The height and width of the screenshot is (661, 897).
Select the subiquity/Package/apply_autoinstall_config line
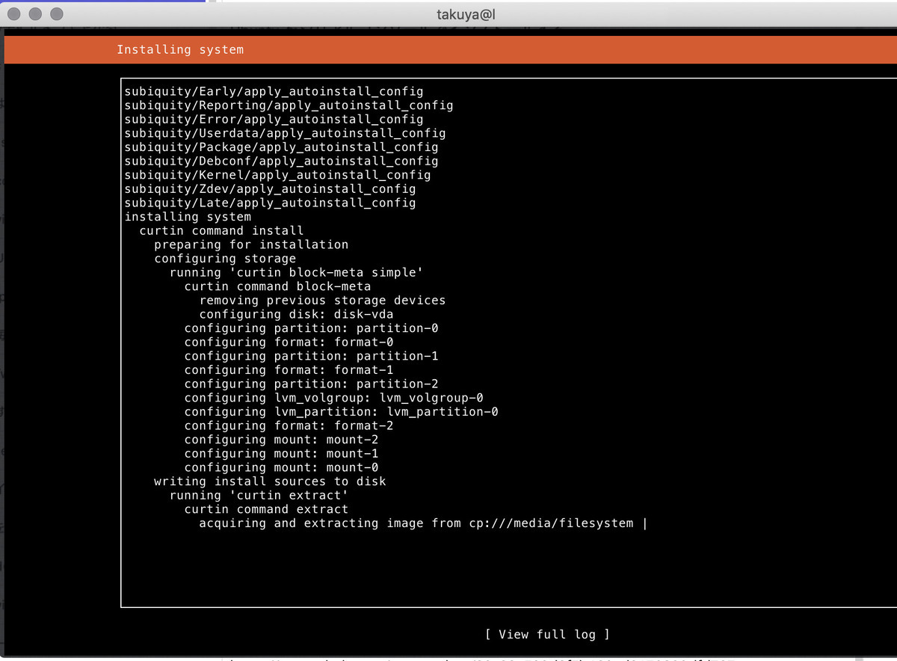[281, 147]
